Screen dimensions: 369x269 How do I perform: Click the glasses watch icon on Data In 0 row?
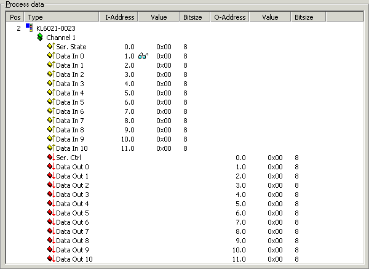point(143,56)
